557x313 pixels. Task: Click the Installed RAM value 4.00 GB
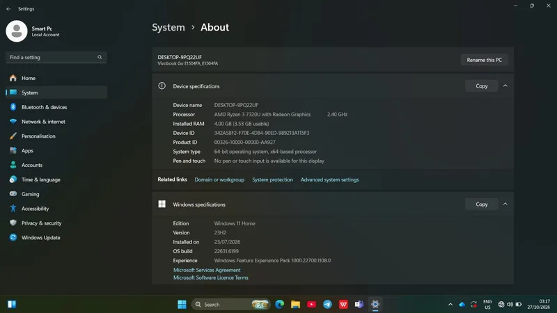242,124
